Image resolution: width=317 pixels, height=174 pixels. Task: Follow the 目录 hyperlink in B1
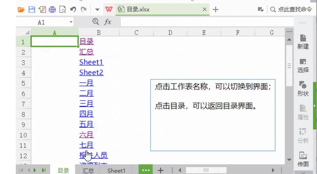[87, 41]
